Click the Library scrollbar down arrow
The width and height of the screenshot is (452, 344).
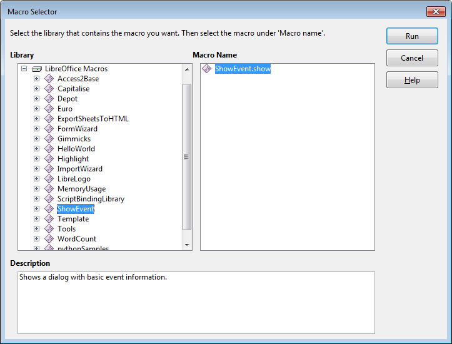(x=187, y=245)
